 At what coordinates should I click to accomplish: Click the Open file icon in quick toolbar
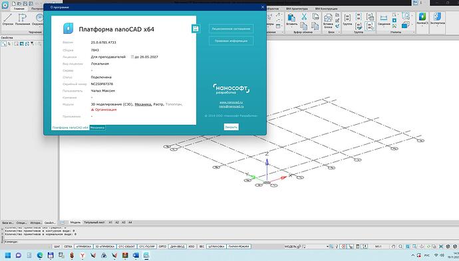[x=19, y=4]
